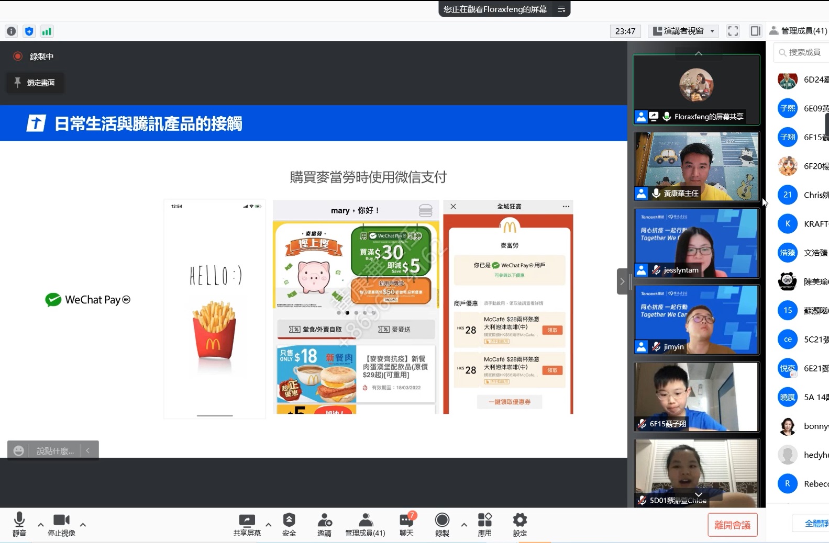This screenshot has height=543, width=829.
Task: Select member 6F20 in list
Action: (801, 166)
